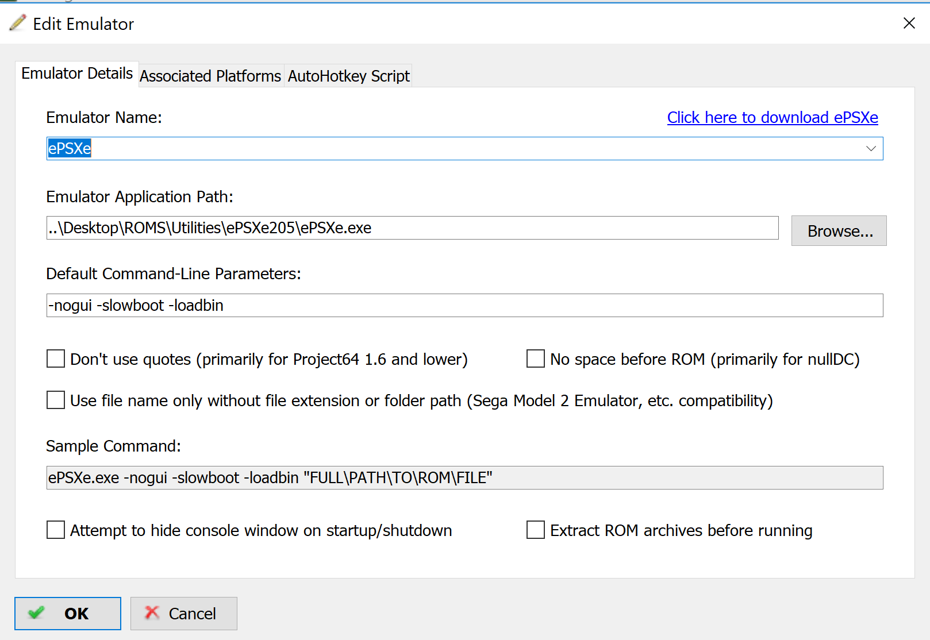The width and height of the screenshot is (930, 640).
Task: Check Extract ROM archives before running
Action: 536,530
